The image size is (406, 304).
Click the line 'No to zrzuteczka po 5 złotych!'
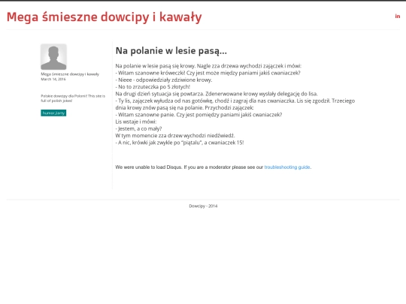[x=153, y=87]
